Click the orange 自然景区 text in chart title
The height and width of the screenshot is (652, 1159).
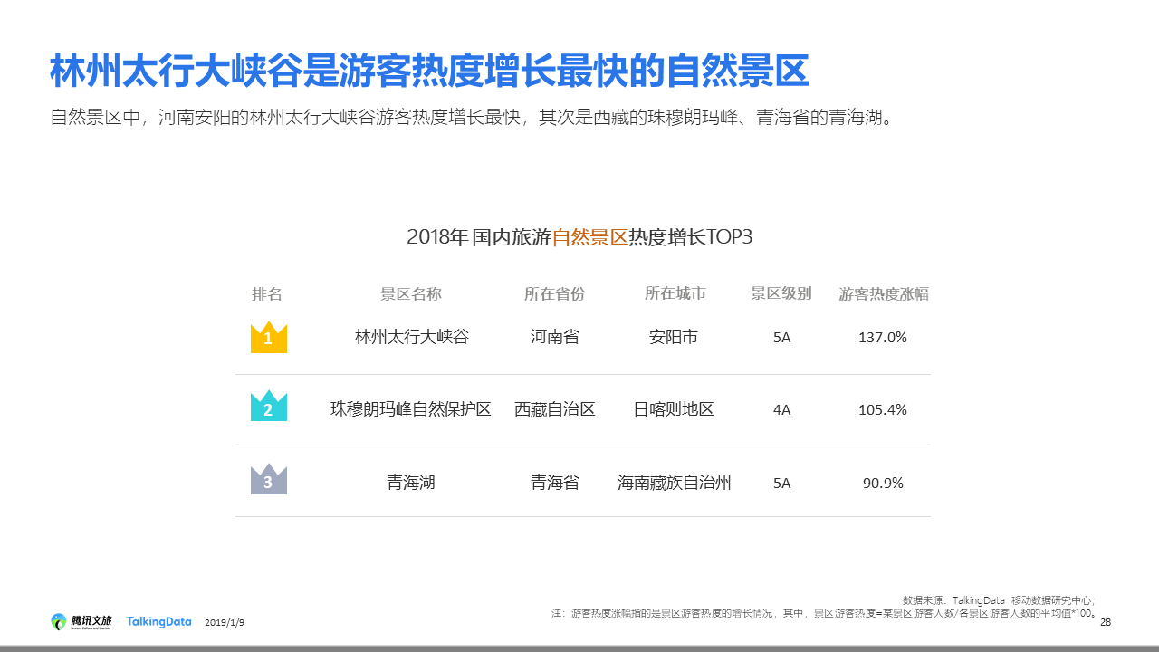(x=589, y=237)
